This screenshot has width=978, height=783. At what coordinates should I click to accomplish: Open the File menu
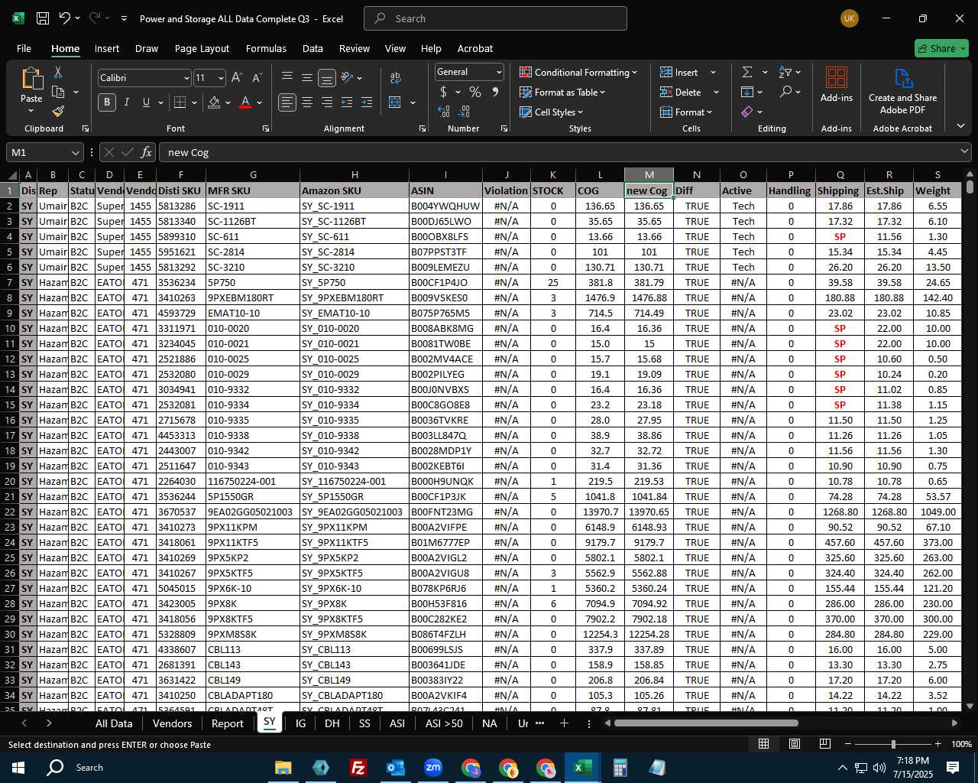pos(24,48)
